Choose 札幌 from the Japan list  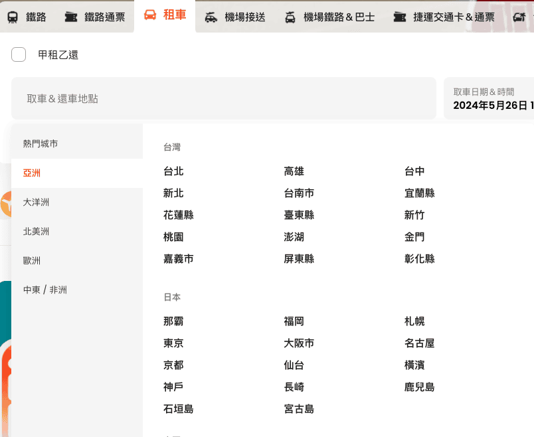[414, 321]
